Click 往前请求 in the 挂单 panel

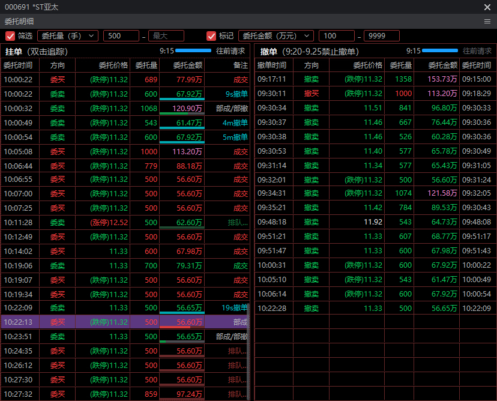tap(230, 51)
